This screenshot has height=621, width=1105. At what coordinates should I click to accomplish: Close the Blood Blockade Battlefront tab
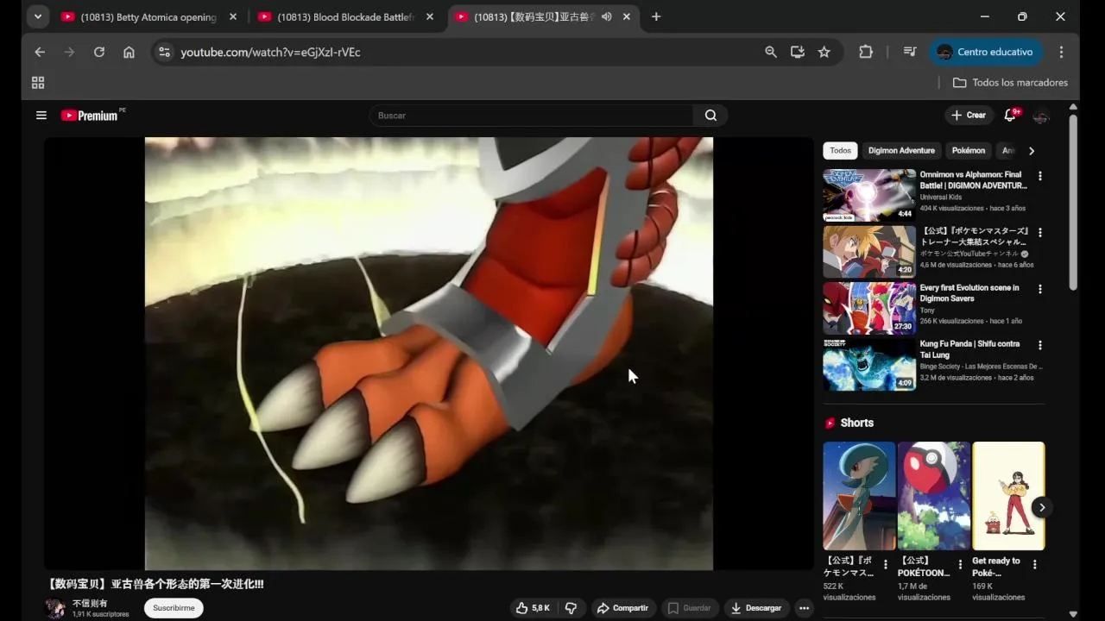(x=430, y=16)
